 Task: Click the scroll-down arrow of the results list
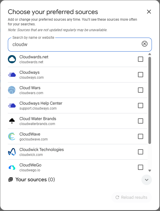coord(150,170)
